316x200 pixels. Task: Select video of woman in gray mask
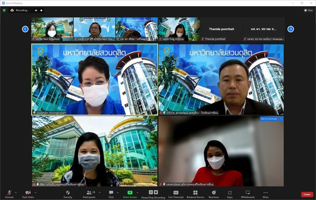pyautogui.click(x=95, y=151)
